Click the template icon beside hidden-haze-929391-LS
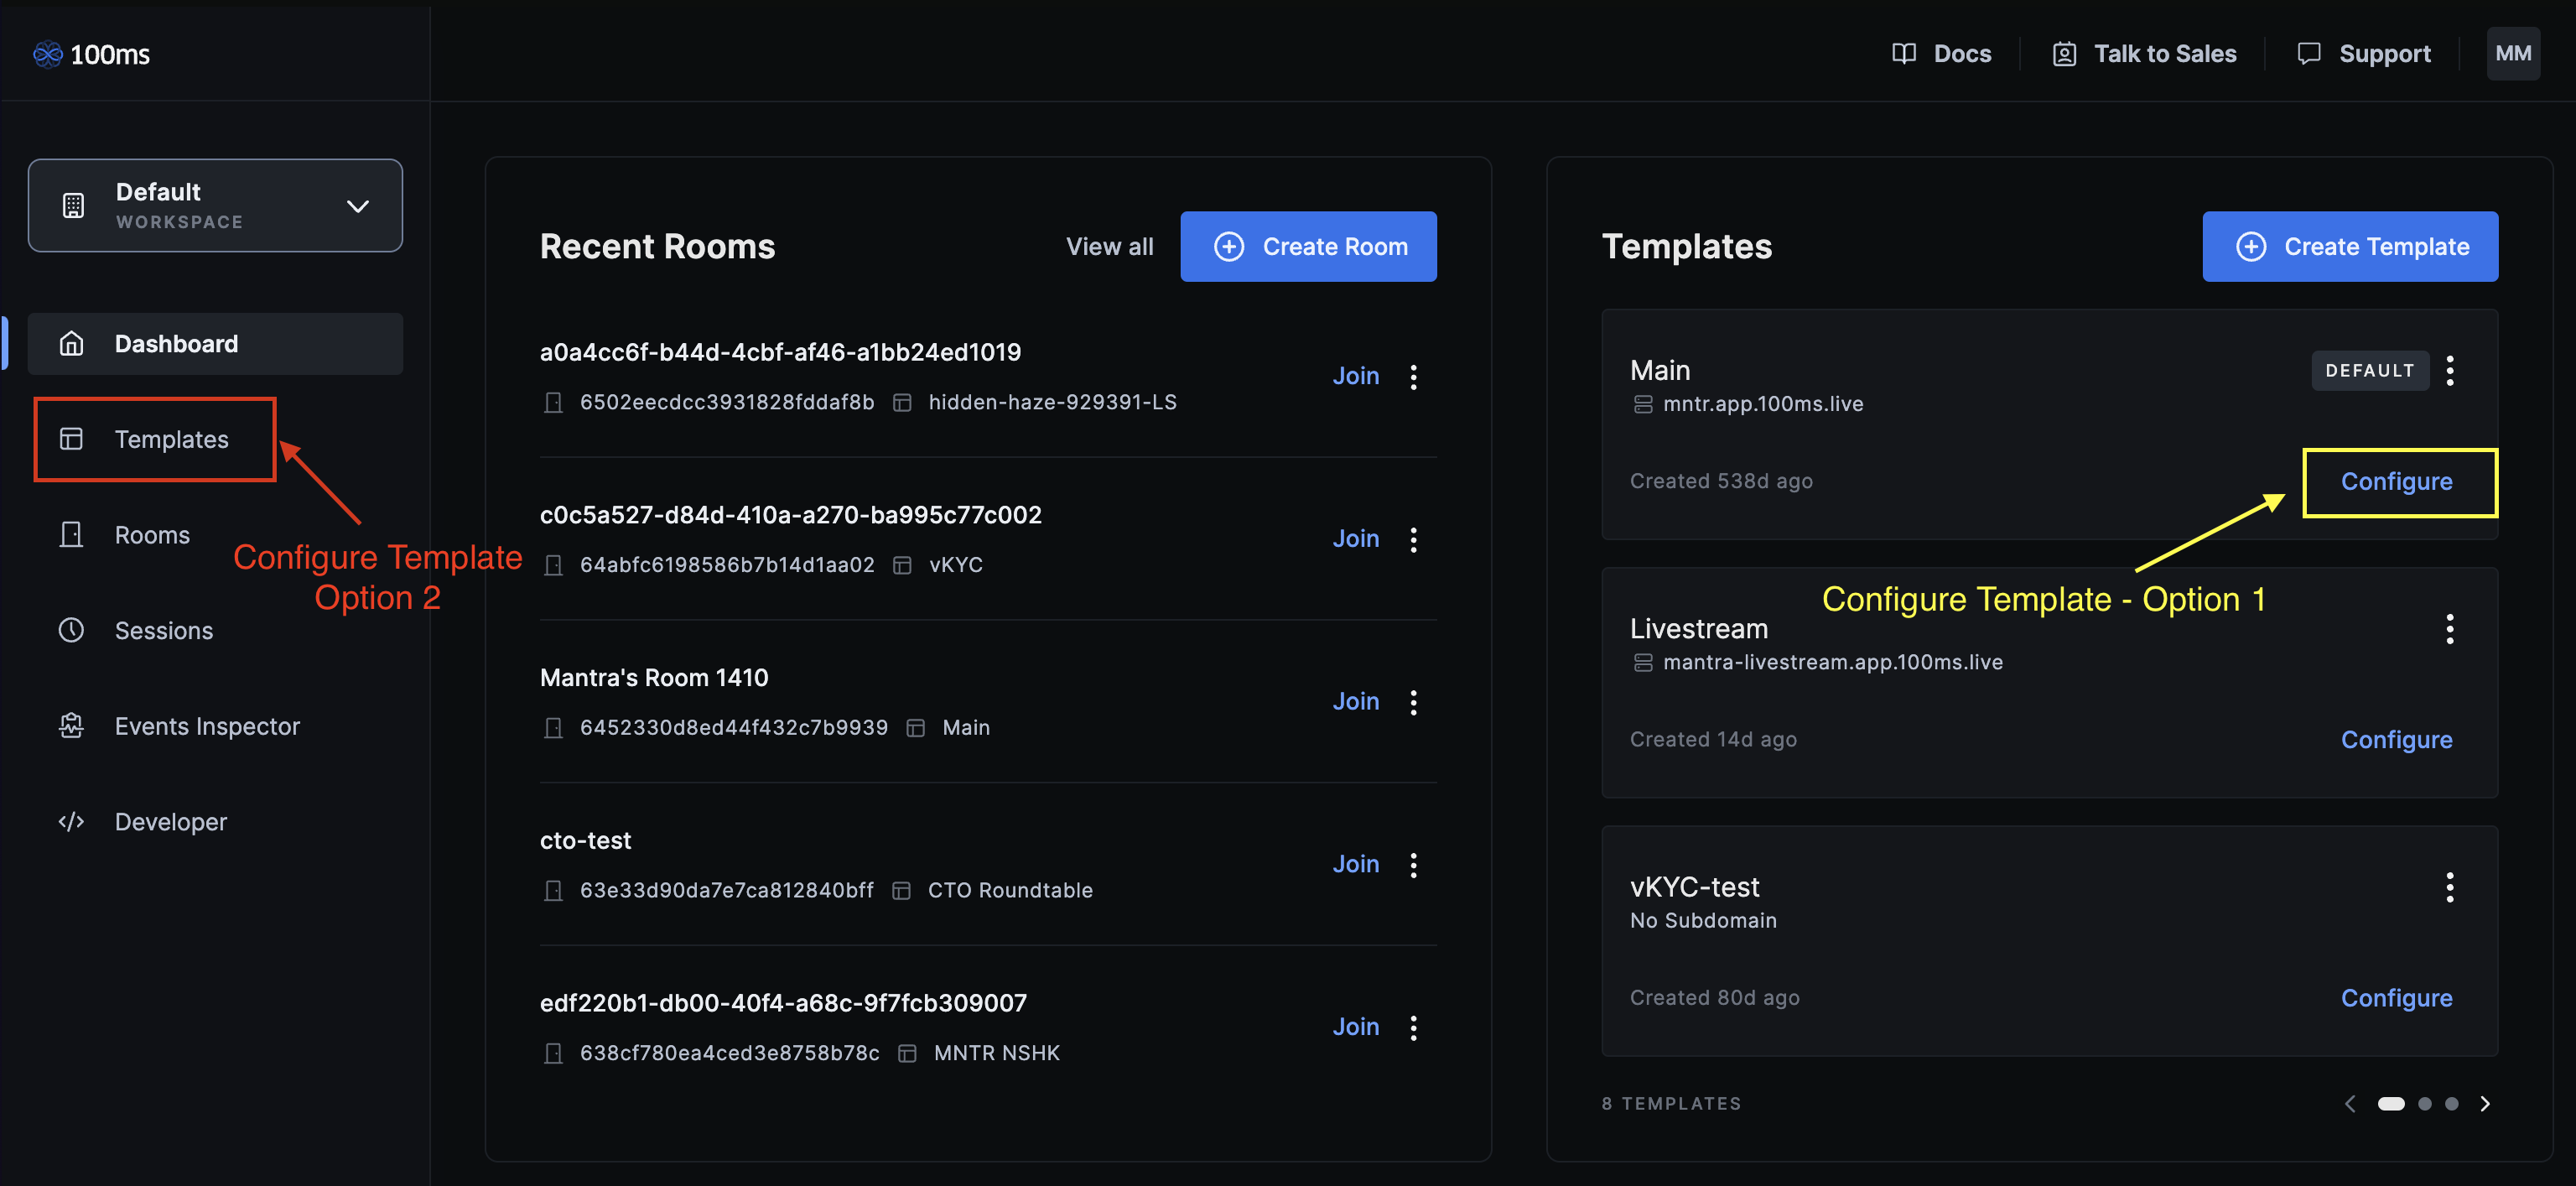The width and height of the screenshot is (2576, 1186). (902, 403)
